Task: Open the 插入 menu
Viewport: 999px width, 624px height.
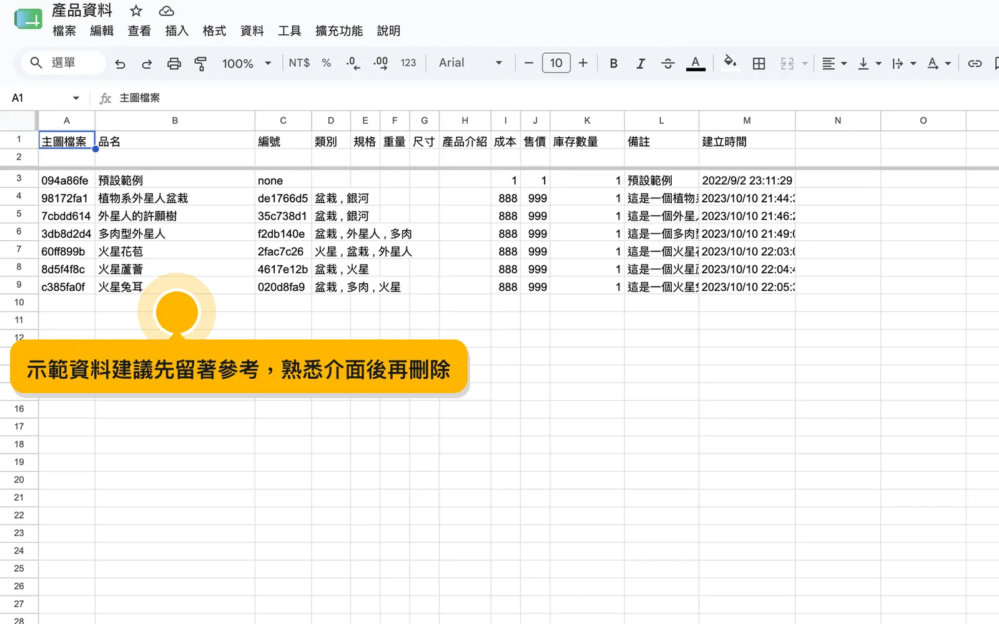Action: tap(177, 31)
